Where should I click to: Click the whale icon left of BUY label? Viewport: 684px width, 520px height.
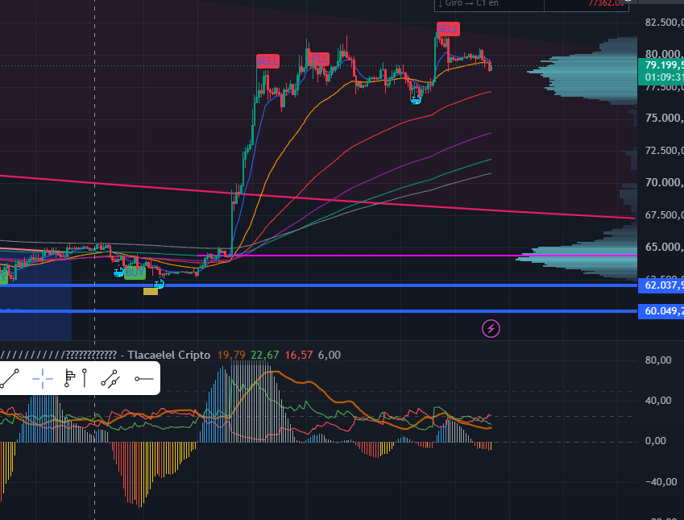[x=118, y=272]
